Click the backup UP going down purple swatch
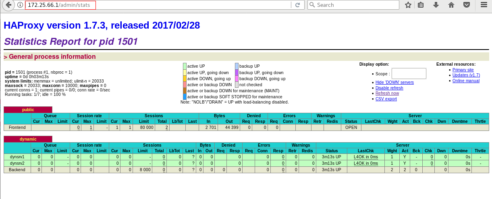492x199 pixels. pyautogui.click(x=237, y=72)
